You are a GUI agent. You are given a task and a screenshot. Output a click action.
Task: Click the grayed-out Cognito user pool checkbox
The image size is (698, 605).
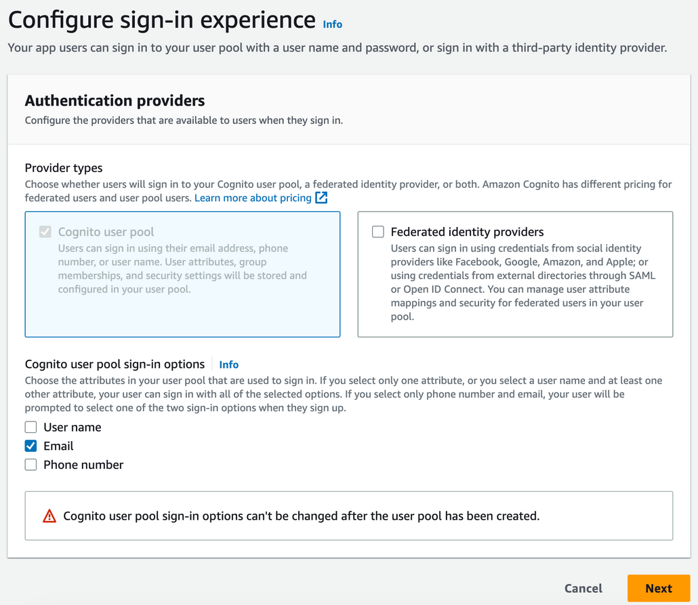(45, 231)
